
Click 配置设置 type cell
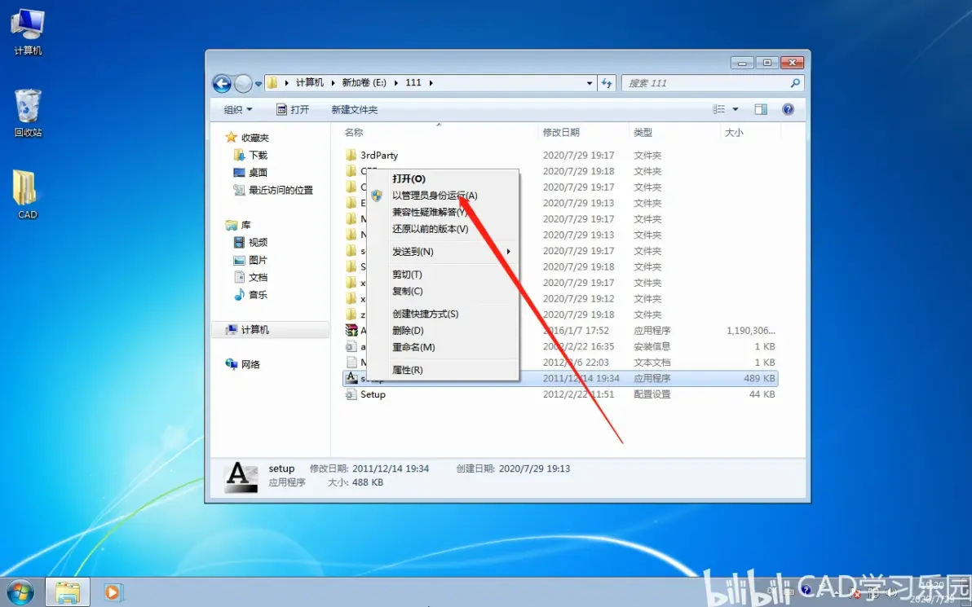[x=652, y=394]
